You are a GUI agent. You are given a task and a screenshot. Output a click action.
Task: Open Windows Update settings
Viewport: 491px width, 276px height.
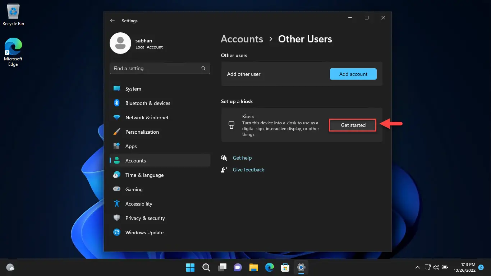160,233
